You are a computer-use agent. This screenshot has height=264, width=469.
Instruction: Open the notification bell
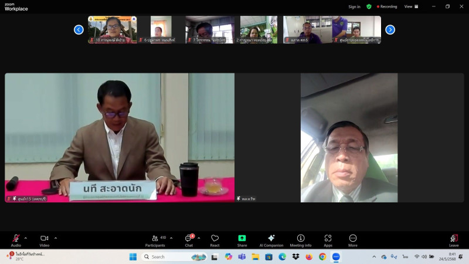tap(461, 256)
